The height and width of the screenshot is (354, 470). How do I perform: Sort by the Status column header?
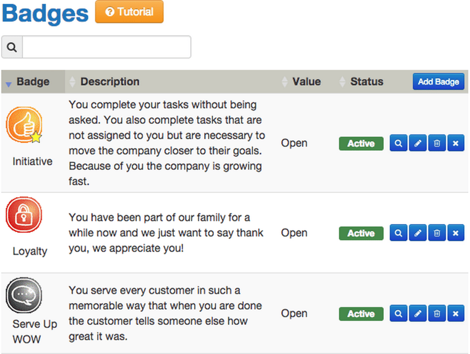pyautogui.click(x=366, y=82)
